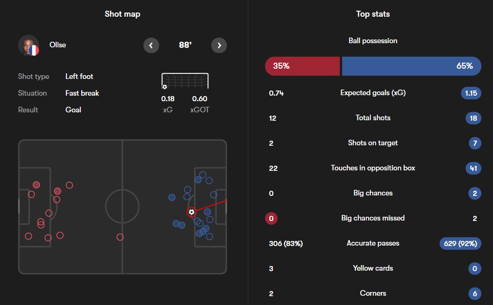Go to the previous shot arrow
Viewport: 493px width, 305px height.
(151, 45)
